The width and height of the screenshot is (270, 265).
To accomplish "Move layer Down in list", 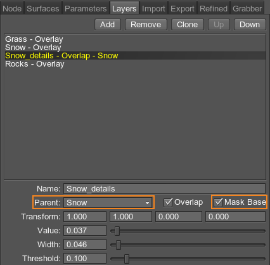I will click(250, 25).
